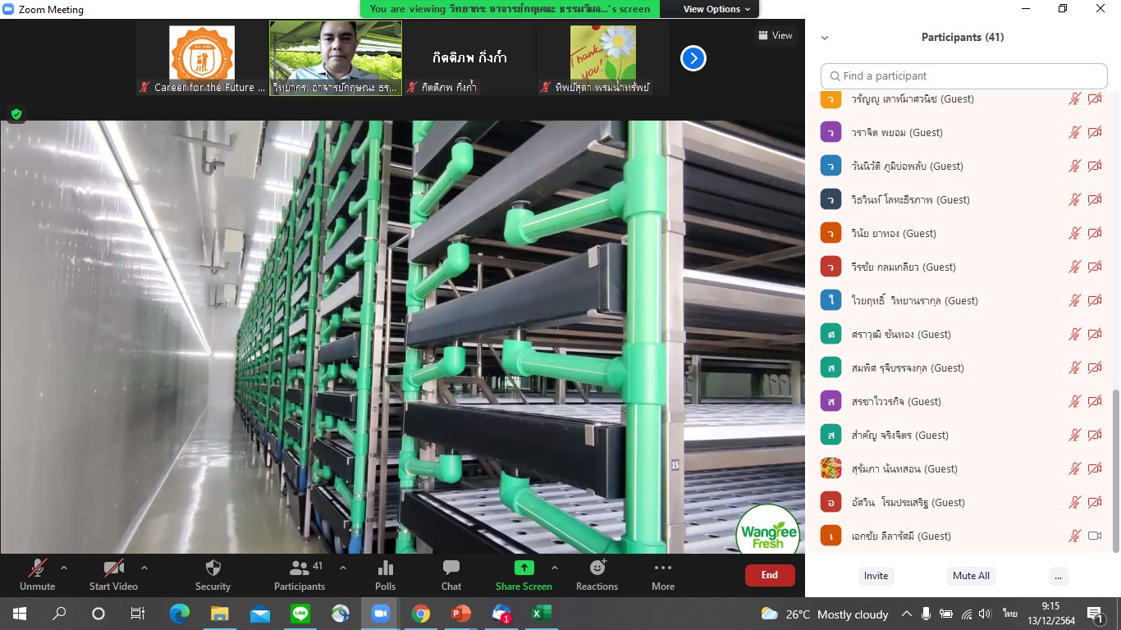Expand video options arrow beside Start Video
The image size is (1121, 630).
pyautogui.click(x=144, y=568)
